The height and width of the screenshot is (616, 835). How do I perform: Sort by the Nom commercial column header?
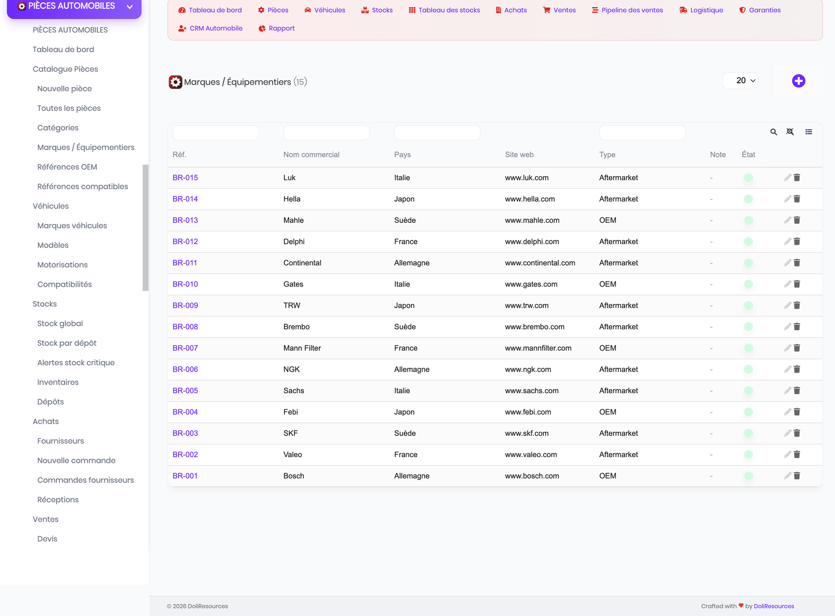311,155
